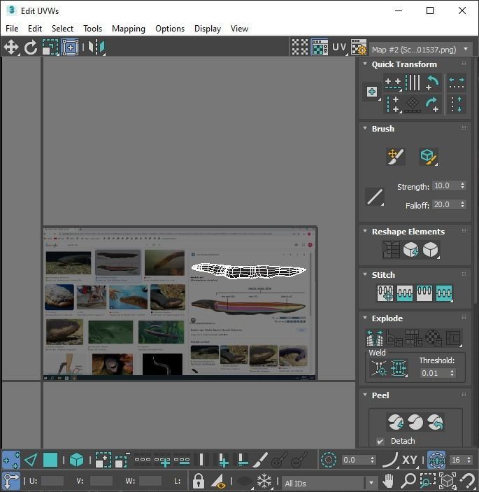Open the Tools menu
Screen dimensions: 479x492
click(x=92, y=29)
